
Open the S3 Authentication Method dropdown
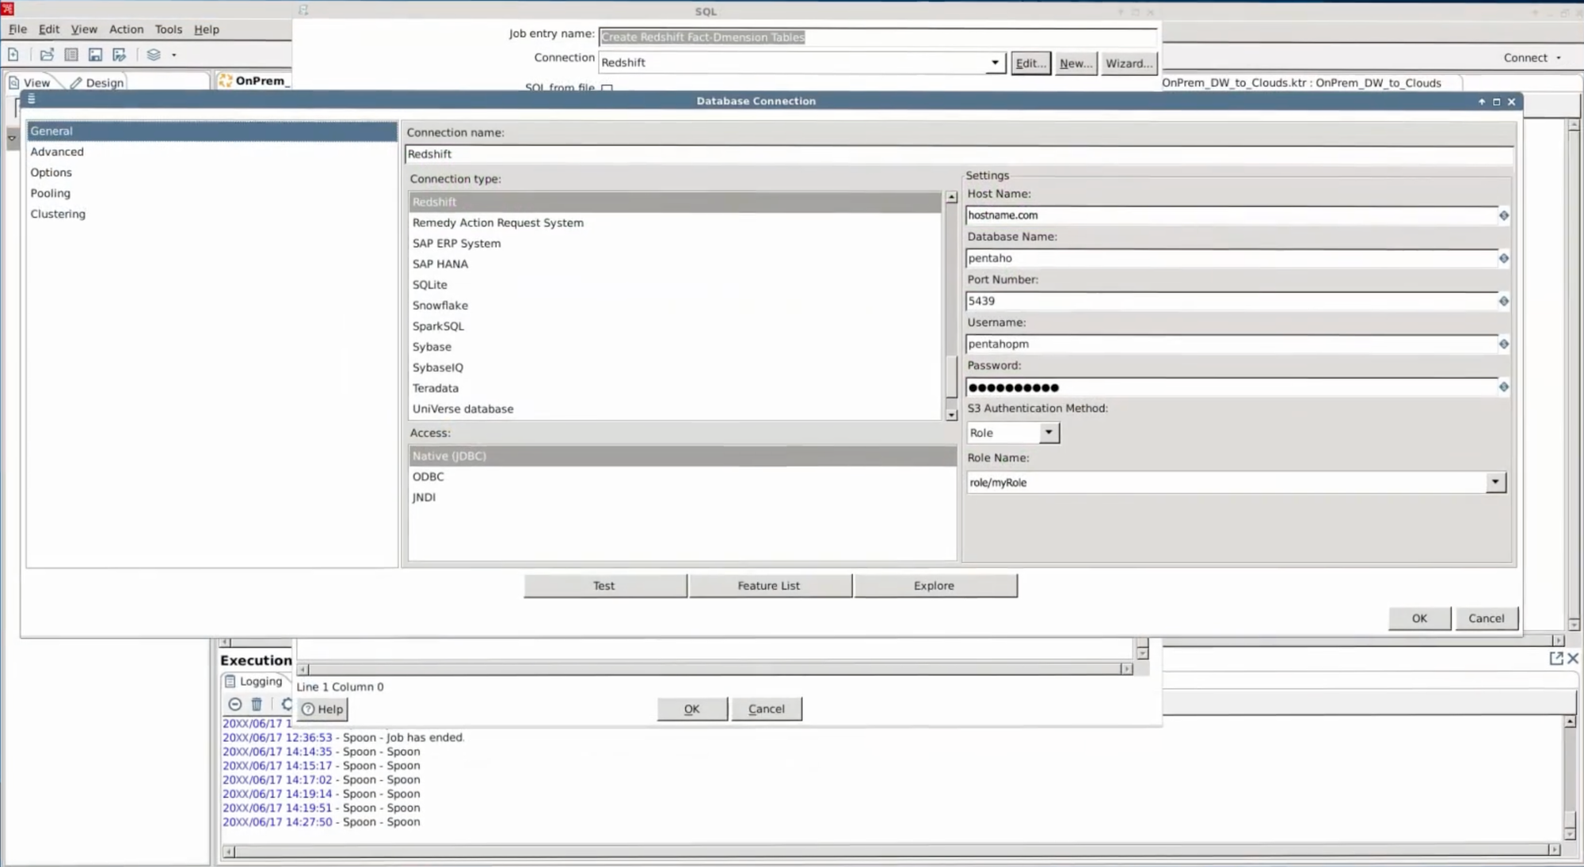pos(1048,432)
